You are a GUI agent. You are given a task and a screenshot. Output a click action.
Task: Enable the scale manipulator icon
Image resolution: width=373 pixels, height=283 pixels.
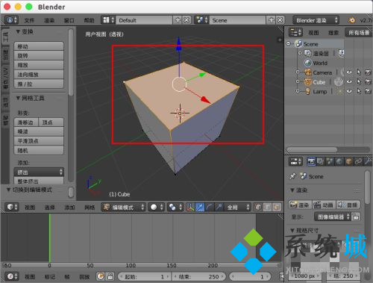(219, 207)
